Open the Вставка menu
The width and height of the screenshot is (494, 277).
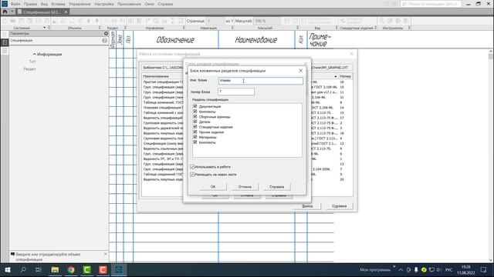(59, 4)
